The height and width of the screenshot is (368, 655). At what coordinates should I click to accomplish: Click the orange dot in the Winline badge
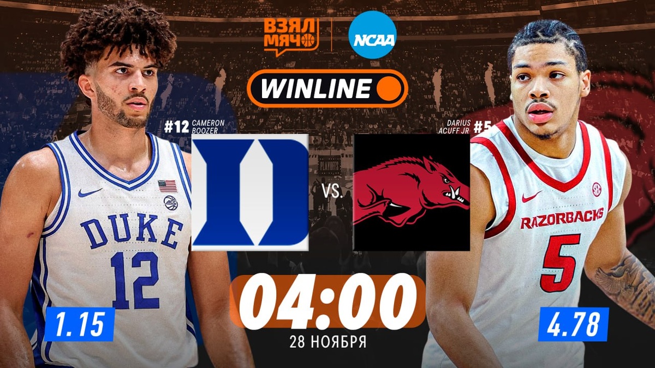point(390,88)
